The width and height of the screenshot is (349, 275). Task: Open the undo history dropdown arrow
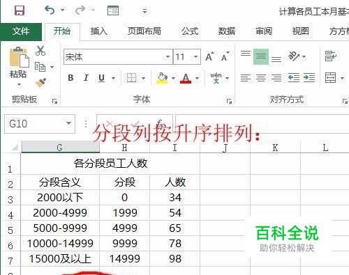(x=62, y=10)
